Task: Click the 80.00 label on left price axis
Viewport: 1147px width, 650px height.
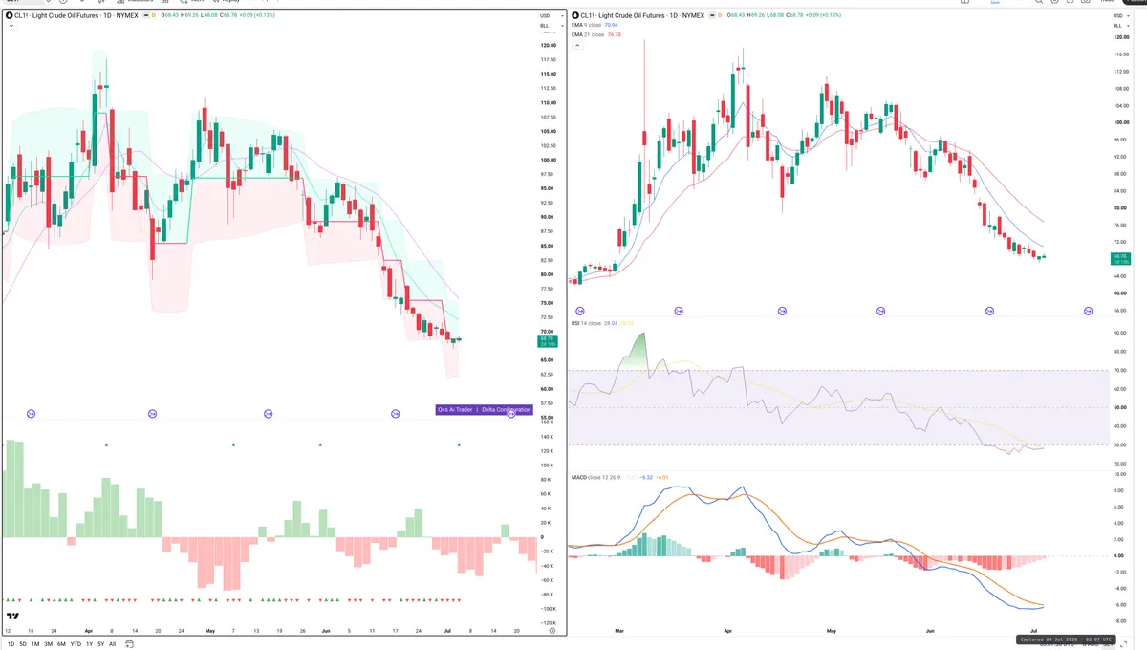Action: tap(548, 274)
